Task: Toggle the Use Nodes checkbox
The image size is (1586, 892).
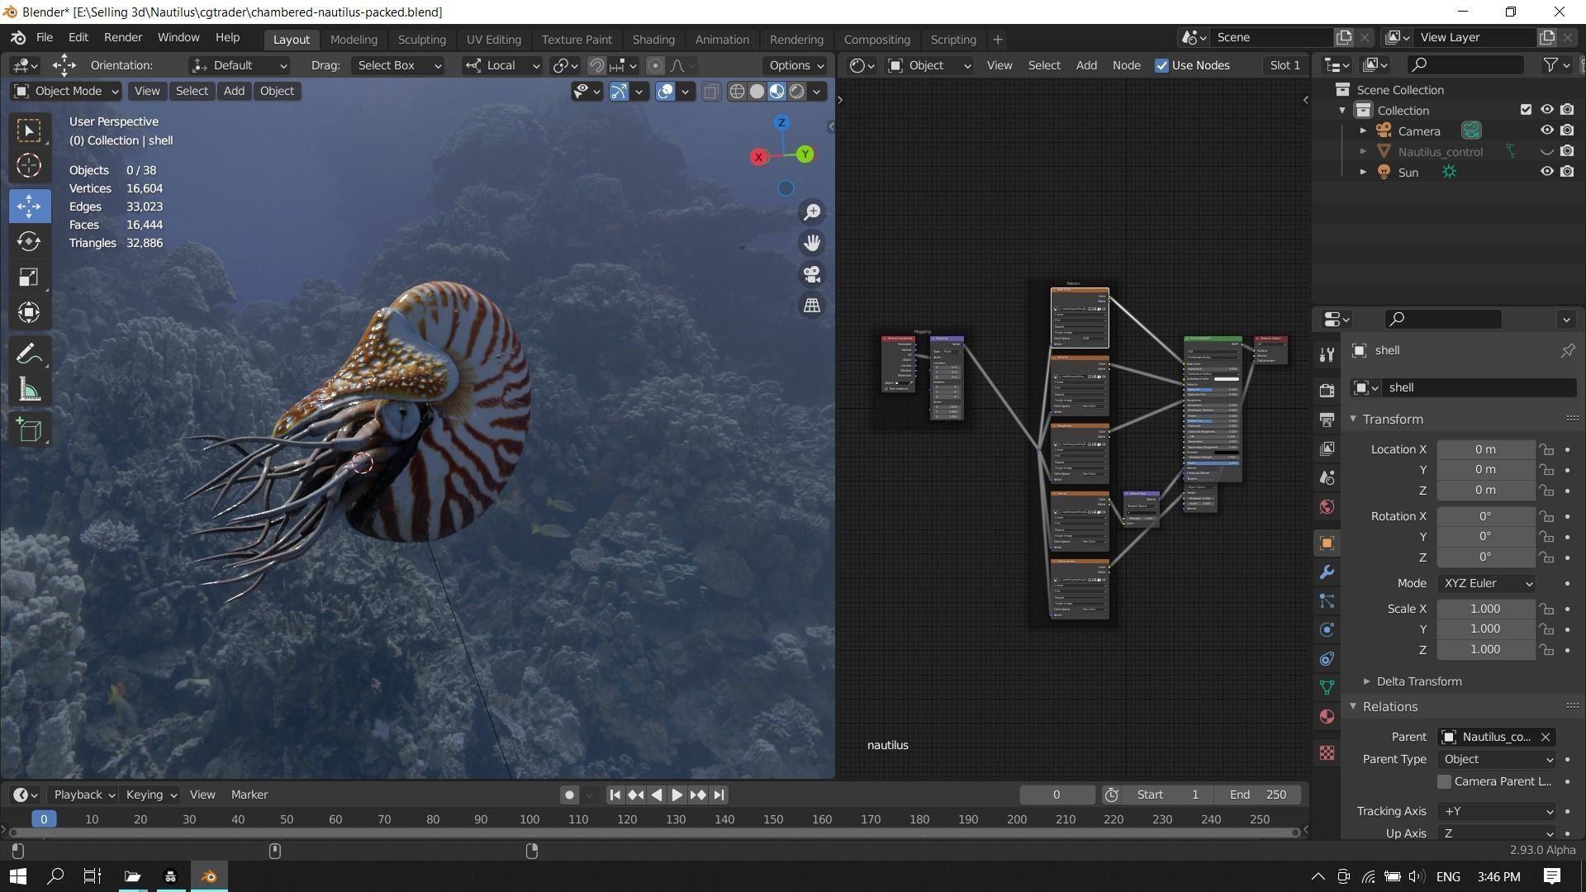Action: [1161, 65]
